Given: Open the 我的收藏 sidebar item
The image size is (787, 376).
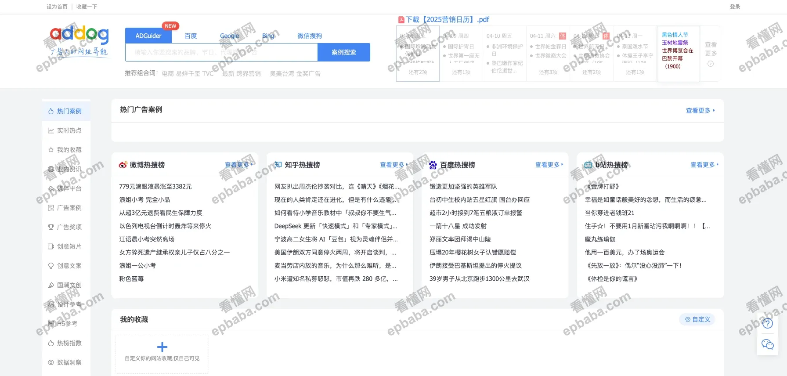Looking at the screenshot, I should [x=66, y=150].
